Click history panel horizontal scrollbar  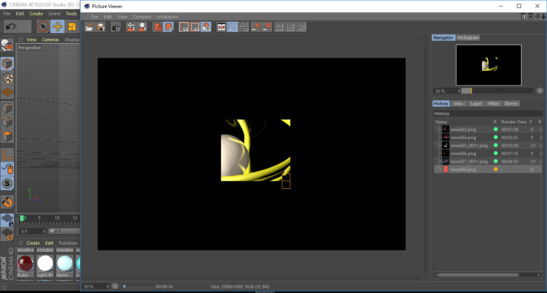pyautogui.click(x=478, y=275)
